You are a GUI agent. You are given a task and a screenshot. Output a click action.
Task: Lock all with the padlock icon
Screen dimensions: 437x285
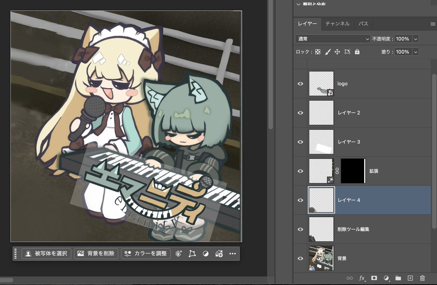[x=357, y=52]
